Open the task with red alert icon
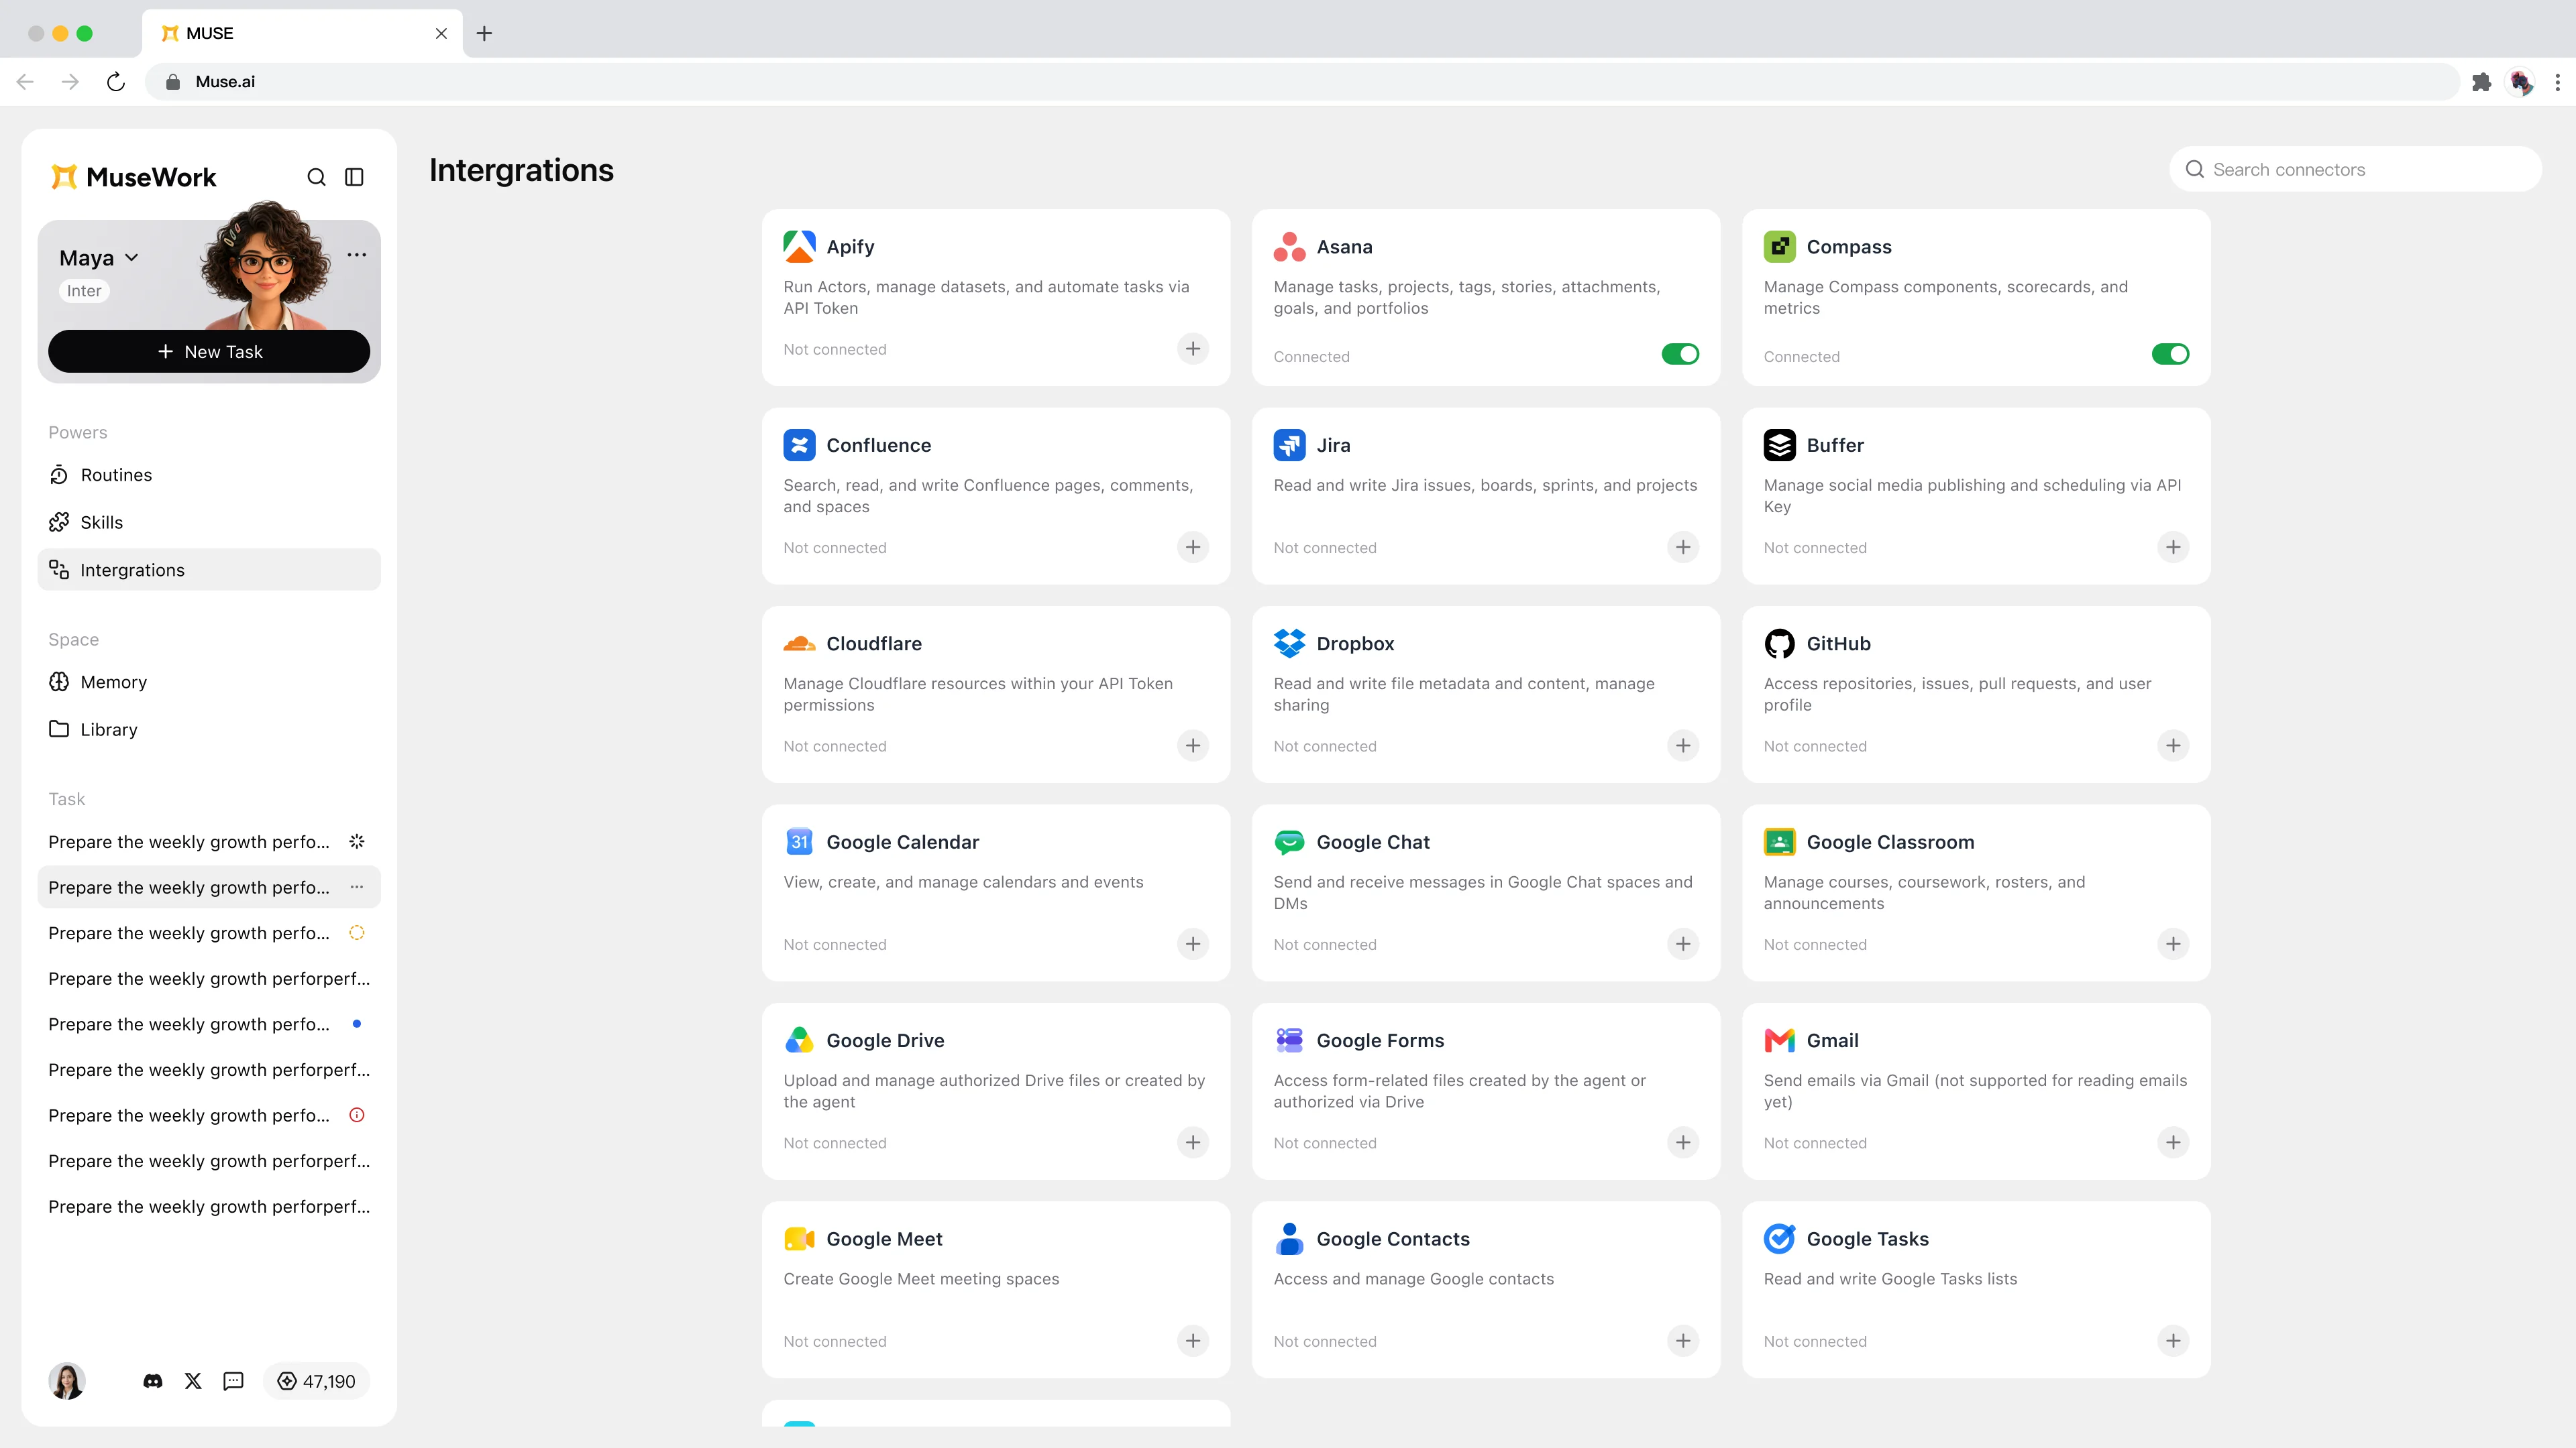Screen dimensions: 2576x1448 [209, 1115]
